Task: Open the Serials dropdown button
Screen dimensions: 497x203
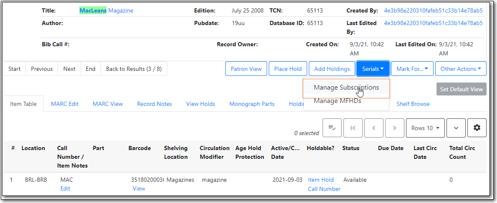Action: pos(373,69)
